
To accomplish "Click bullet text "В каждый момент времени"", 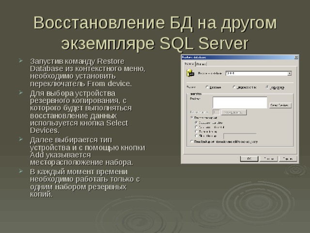I will tap(78, 171).
